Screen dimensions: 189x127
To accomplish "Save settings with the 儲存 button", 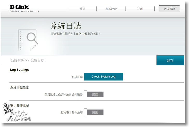I will (x=170, y=61).
